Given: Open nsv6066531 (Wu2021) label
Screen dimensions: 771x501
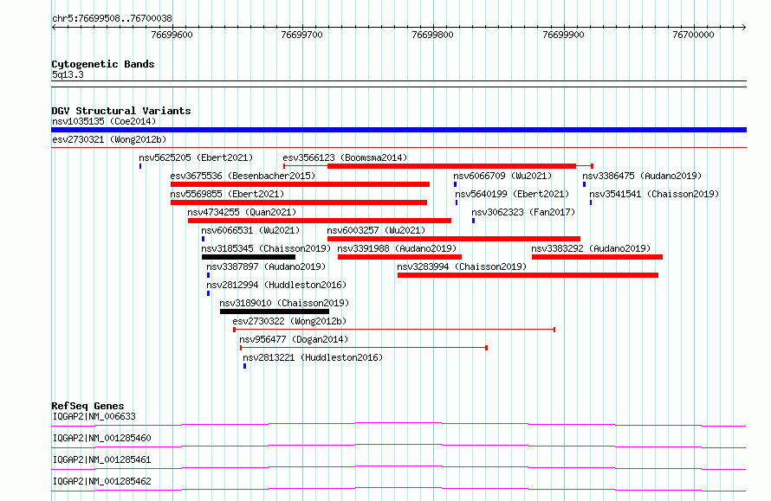Looking at the screenshot, I should click(x=250, y=230).
